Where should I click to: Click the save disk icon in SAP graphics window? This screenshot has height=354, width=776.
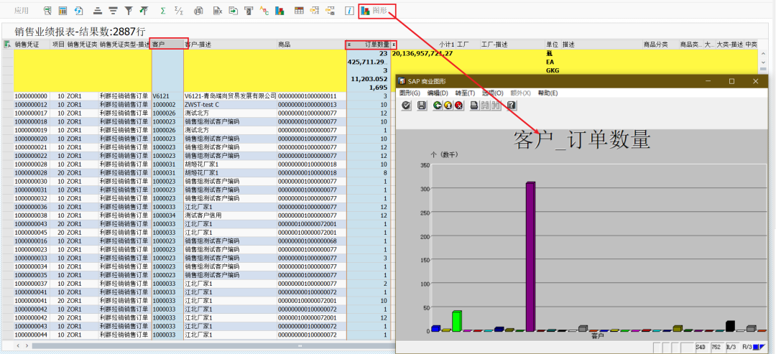422,105
